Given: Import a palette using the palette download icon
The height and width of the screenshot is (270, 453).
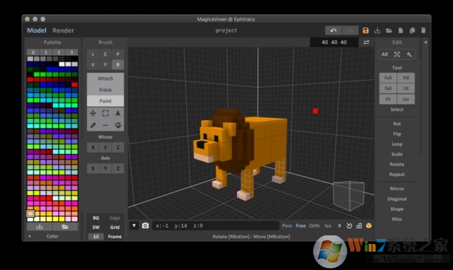Looking at the screenshot, I should 40,227.
